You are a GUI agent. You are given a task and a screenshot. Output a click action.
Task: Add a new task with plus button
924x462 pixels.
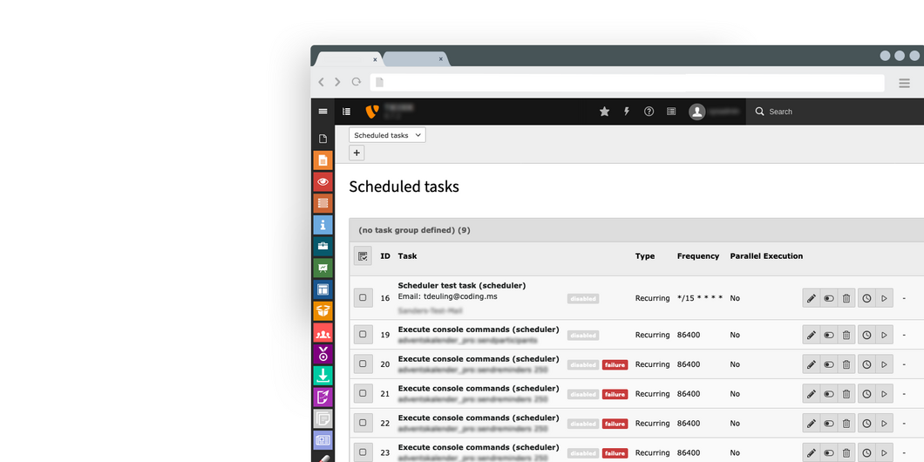tap(357, 153)
